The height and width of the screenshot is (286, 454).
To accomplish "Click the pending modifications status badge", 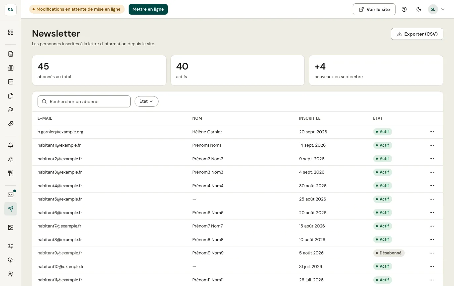I will tap(77, 9).
